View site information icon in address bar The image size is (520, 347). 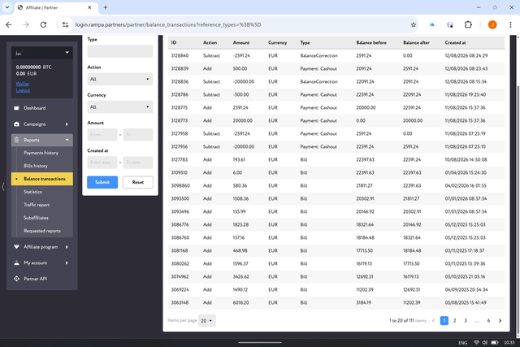[x=65, y=24]
